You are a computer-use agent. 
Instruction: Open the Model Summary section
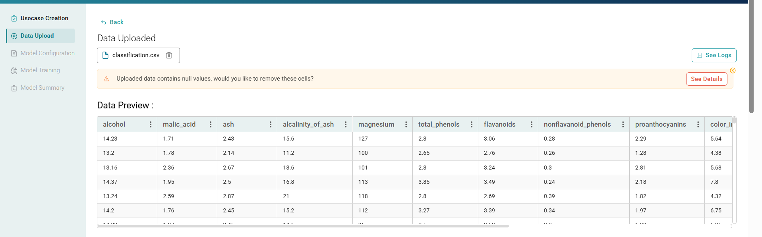pyautogui.click(x=42, y=88)
